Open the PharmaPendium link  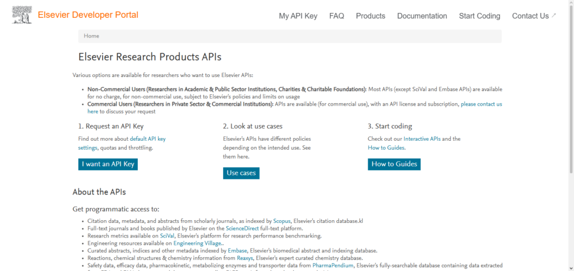click(333, 265)
